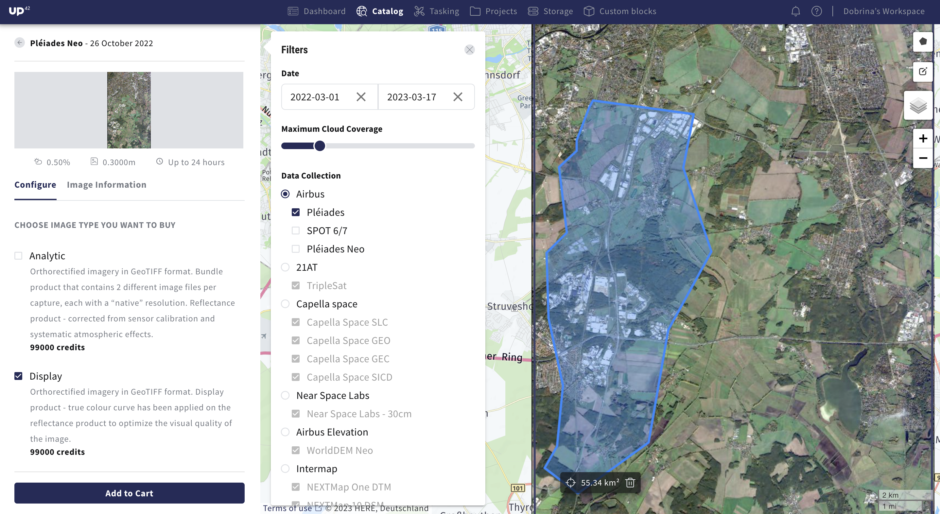Viewport: 940px width, 514px height.
Task: Uncheck the Pléiades checkbox
Action: (296, 212)
